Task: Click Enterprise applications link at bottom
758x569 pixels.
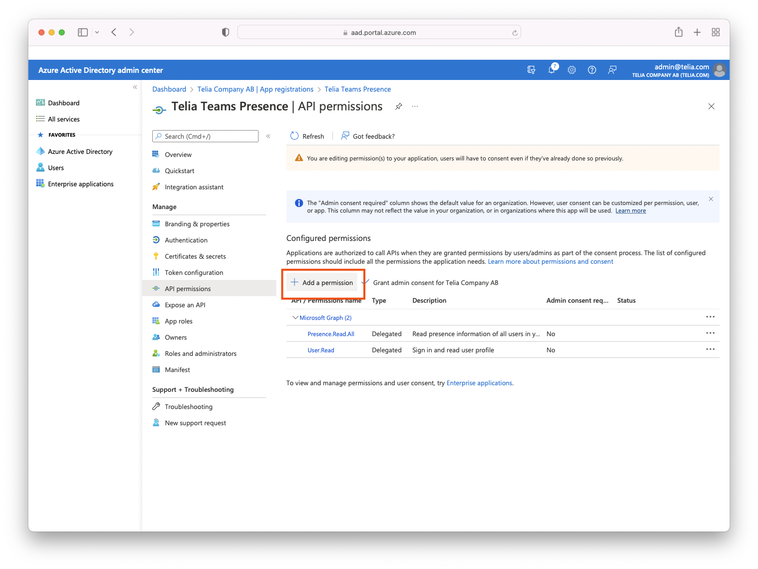Action: pos(479,383)
